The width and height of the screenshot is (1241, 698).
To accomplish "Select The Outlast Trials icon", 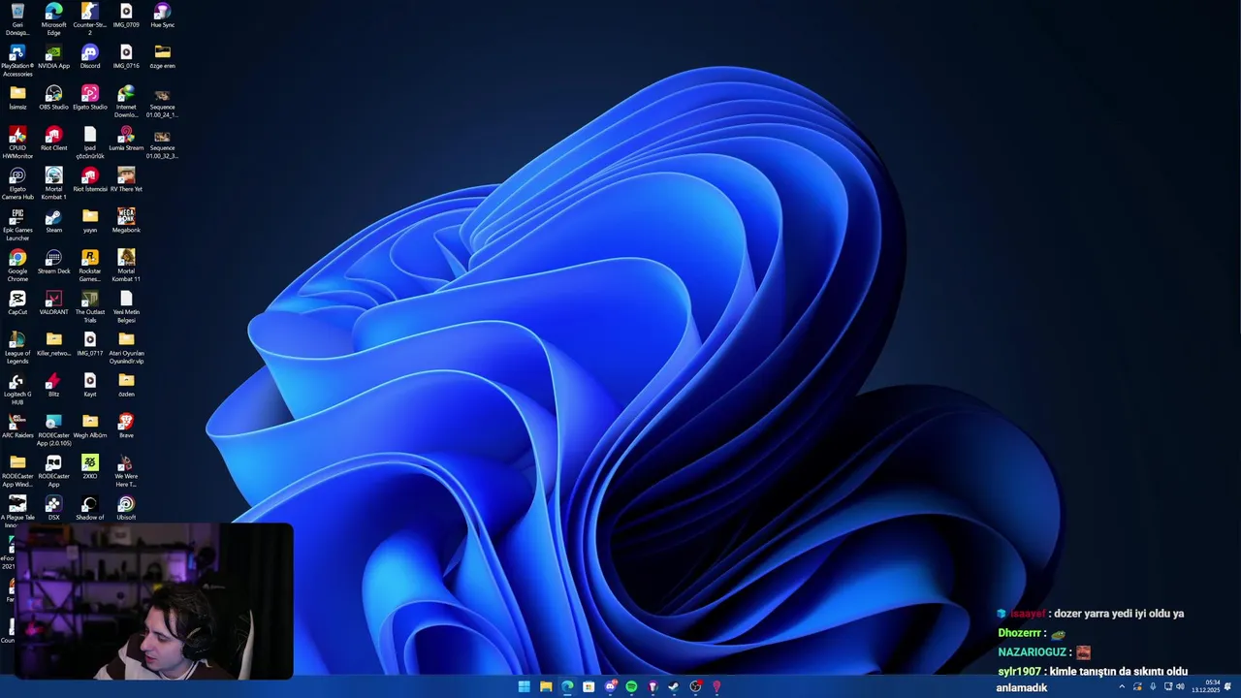I will pyautogui.click(x=89, y=306).
